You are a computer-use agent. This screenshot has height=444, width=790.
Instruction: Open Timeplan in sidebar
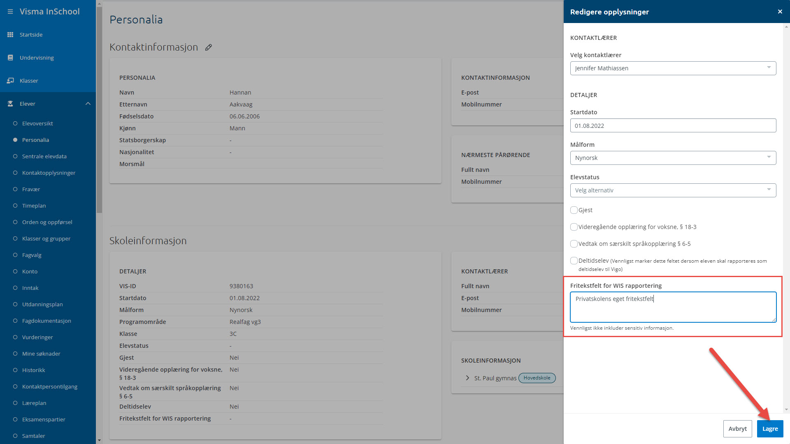click(34, 206)
